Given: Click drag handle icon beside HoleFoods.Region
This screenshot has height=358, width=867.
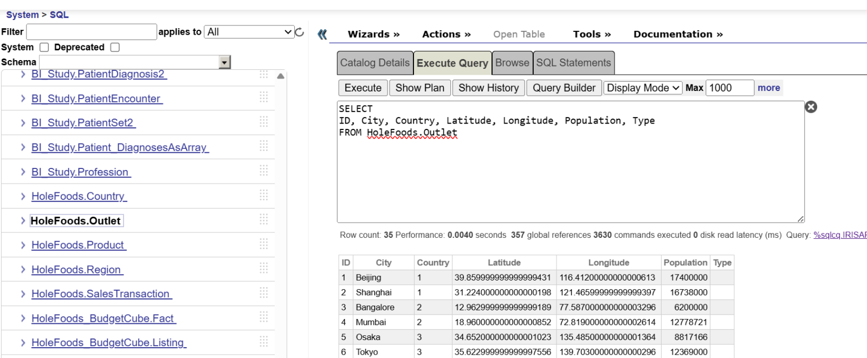Looking at the screenshot, I should click(x=264, y=268).
